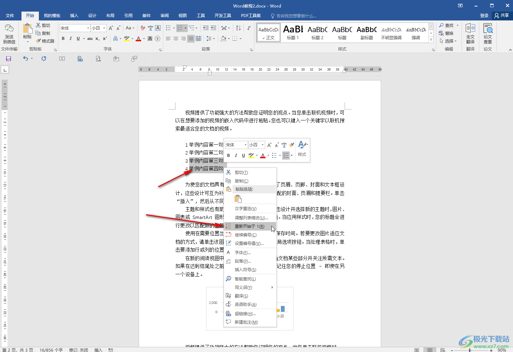Toggle Bold in the ribbon

[x=63, y=39]
